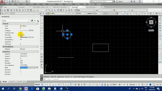Image resolution: width=162 pixels, height=91 pixels.
Task: Select the Erase tool in Modify toolbar
Action: click(160, 18)
